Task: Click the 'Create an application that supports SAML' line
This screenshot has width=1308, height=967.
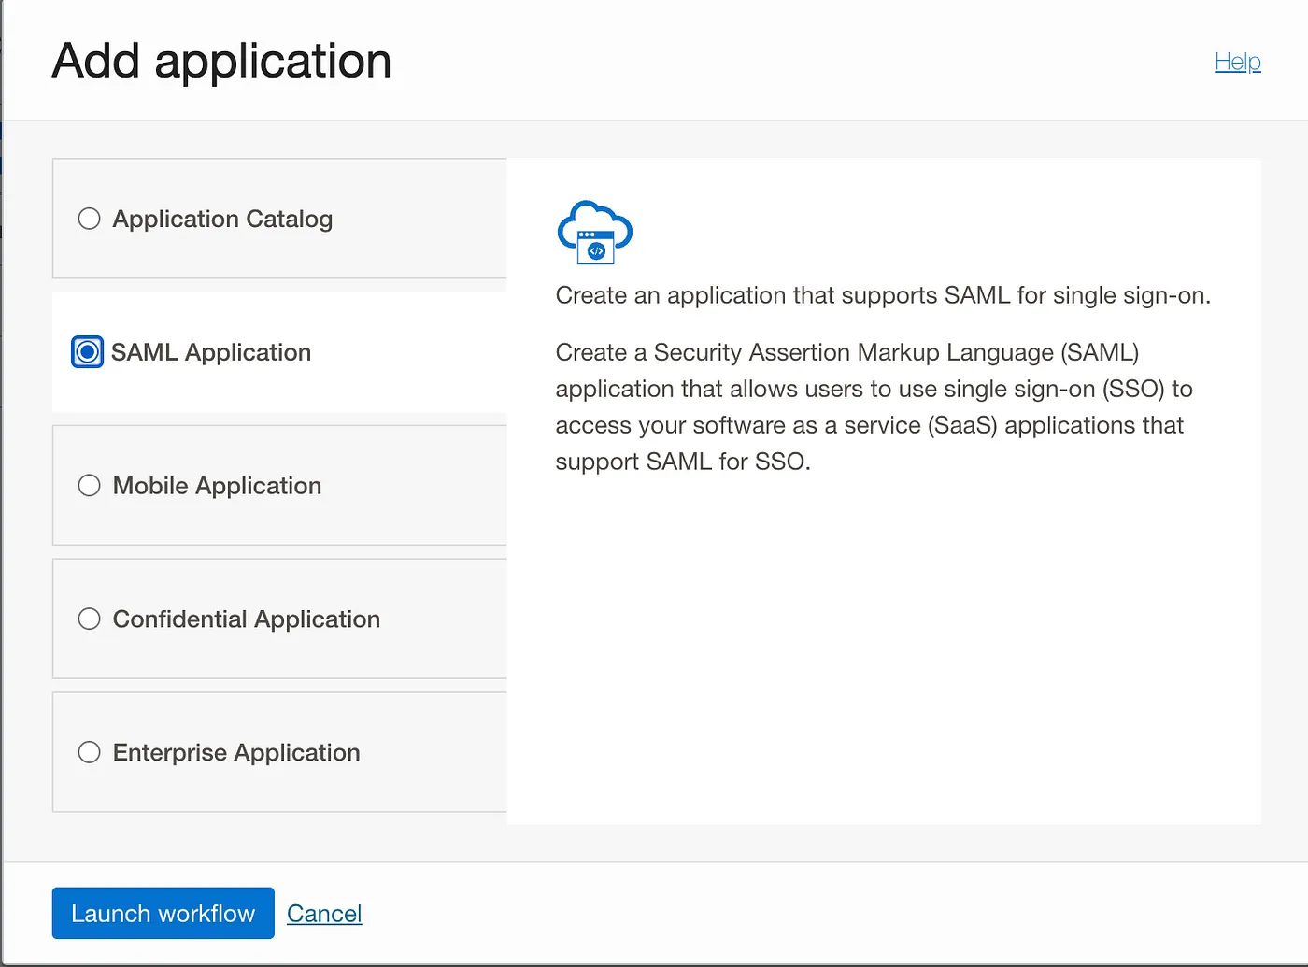Action: (x=883, y=295)
